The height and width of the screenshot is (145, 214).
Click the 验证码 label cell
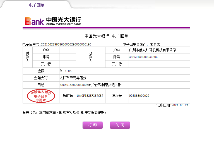tap(68, 96)
